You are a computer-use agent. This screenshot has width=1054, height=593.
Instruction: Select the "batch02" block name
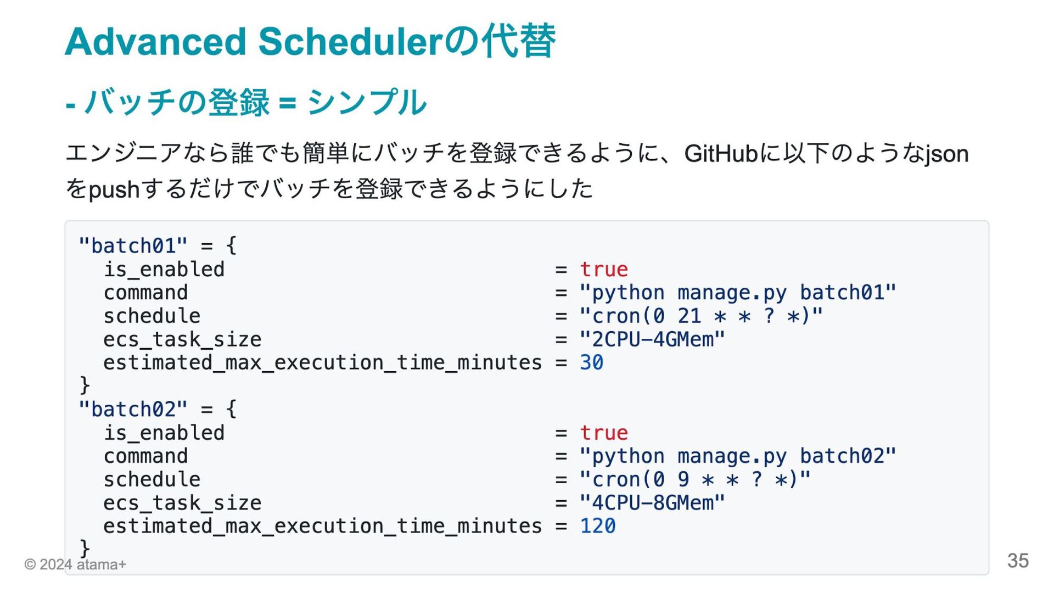tap(133, 410)
